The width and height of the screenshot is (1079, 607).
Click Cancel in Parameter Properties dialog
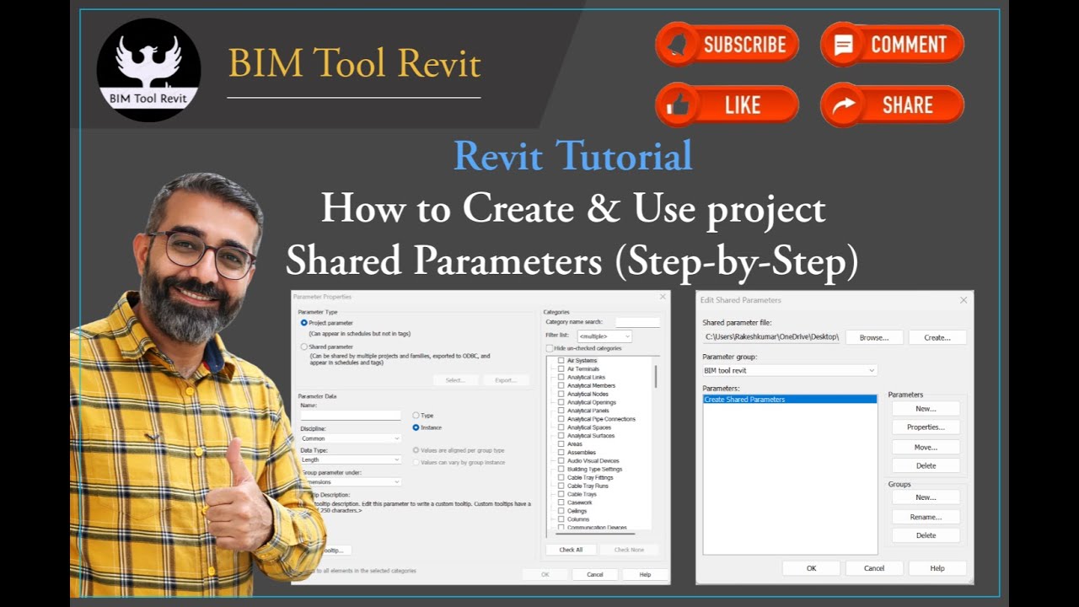(x=595, y=575)
